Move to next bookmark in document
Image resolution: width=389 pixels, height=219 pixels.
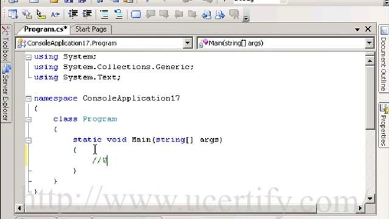220,14
